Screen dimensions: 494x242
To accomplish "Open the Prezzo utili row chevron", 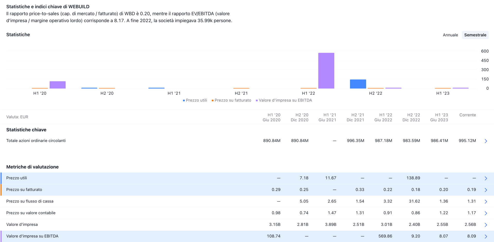I will pos(486,178).
